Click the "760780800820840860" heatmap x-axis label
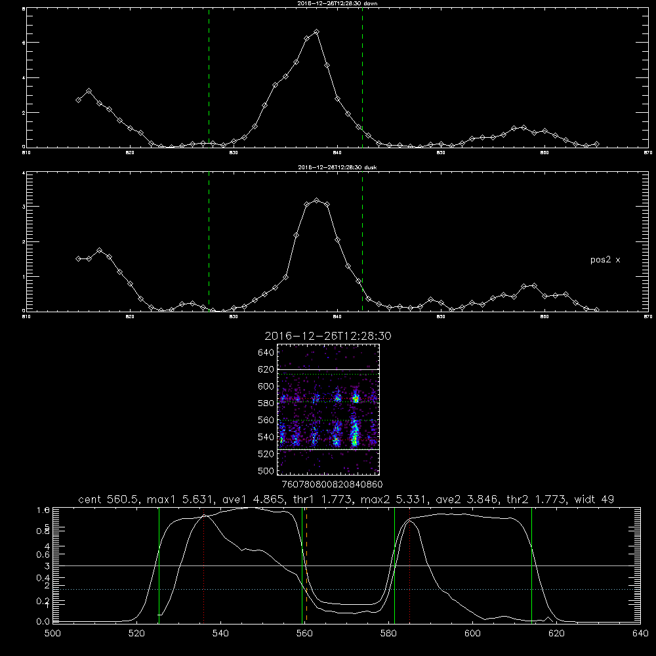Screen dimensions: 656x656 [x=332, y=485]
